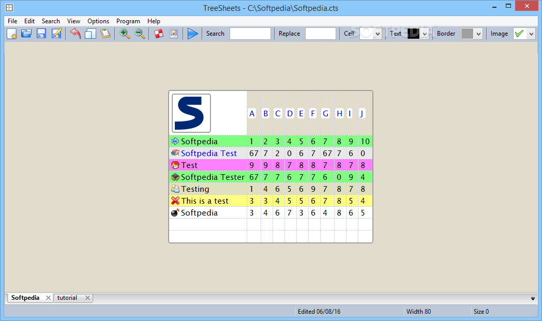
Task: Open the View menu
Action: (x=73, y=21)
